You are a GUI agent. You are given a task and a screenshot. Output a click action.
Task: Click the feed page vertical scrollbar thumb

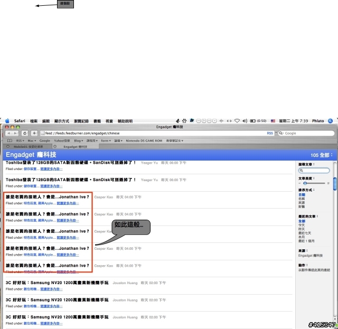pos(335,184)
